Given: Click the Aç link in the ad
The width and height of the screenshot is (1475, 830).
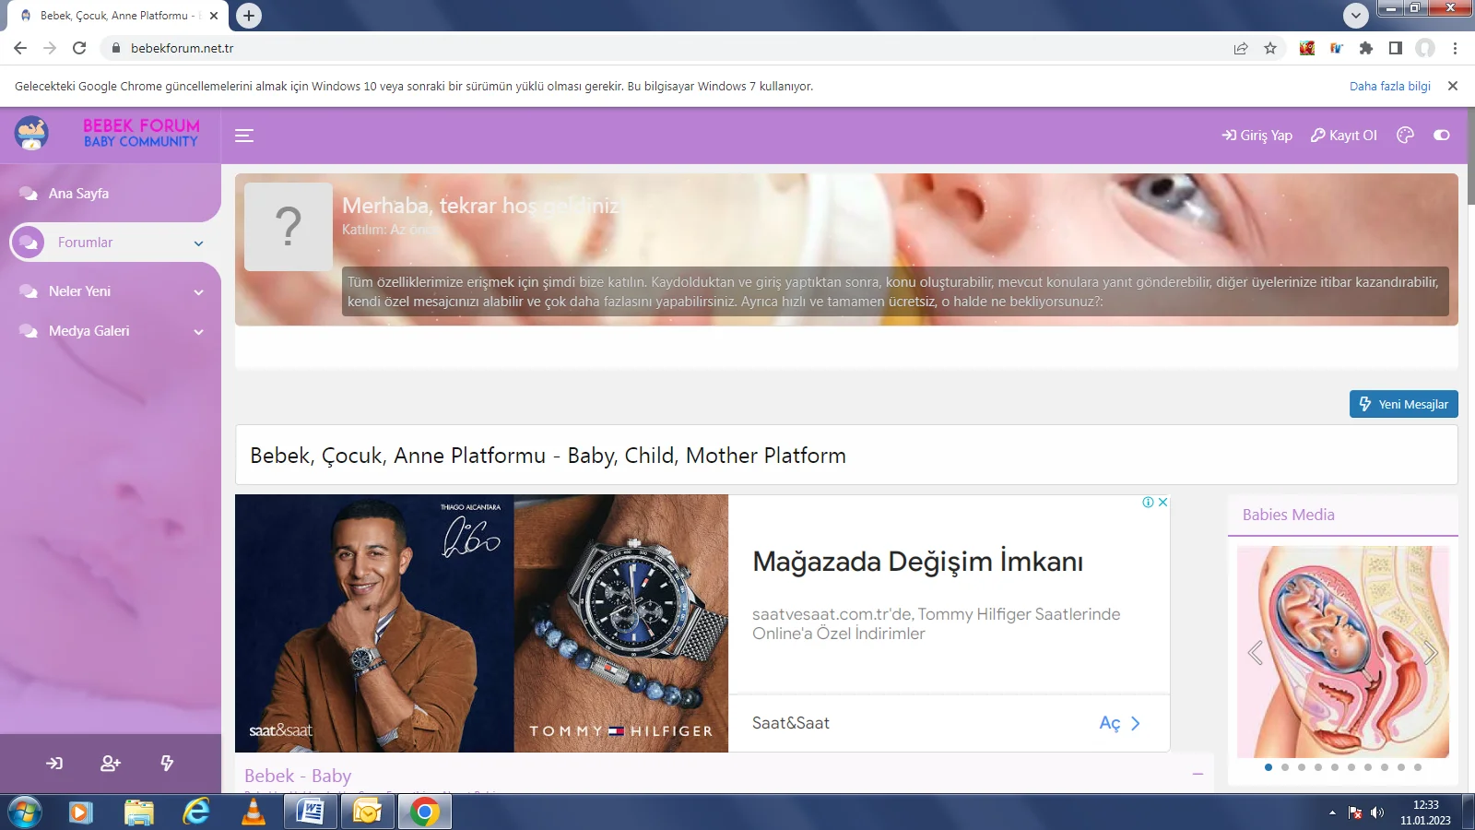Looking at the screenshot, I should 1119,723.
